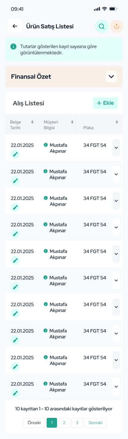128x439 pixels.
Task: Click the info icon in the green notice banner
Action: pos(13,47)
